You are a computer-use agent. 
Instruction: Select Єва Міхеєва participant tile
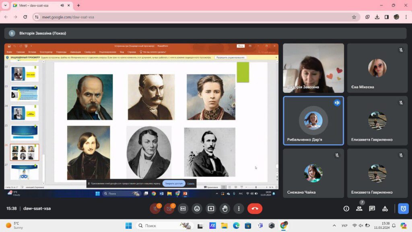pos(377,68)
